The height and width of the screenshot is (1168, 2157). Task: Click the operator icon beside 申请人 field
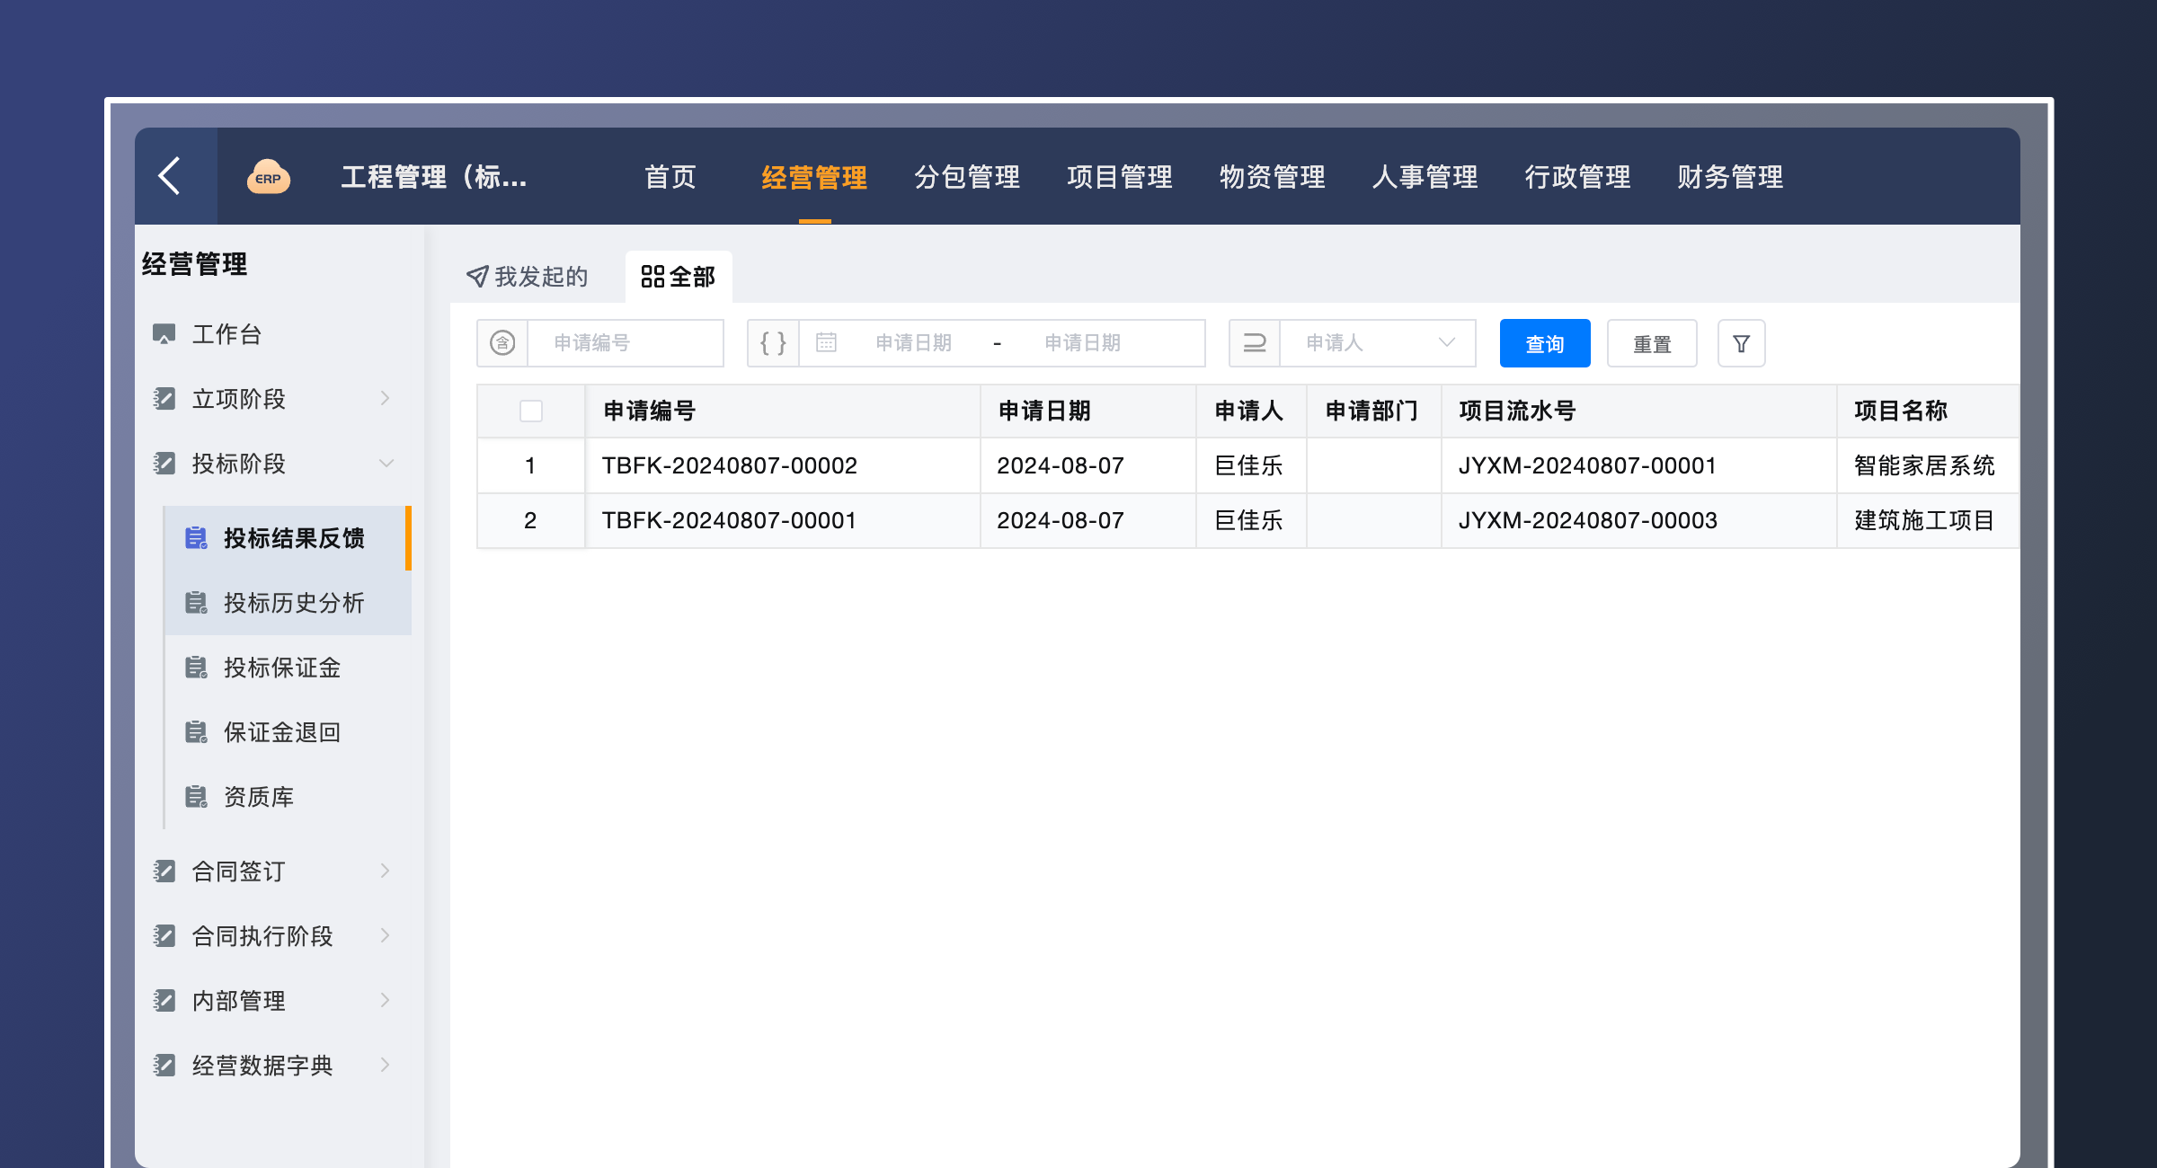coord(1255,343)
